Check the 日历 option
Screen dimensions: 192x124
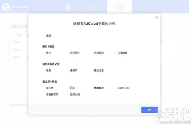(68, 88)
